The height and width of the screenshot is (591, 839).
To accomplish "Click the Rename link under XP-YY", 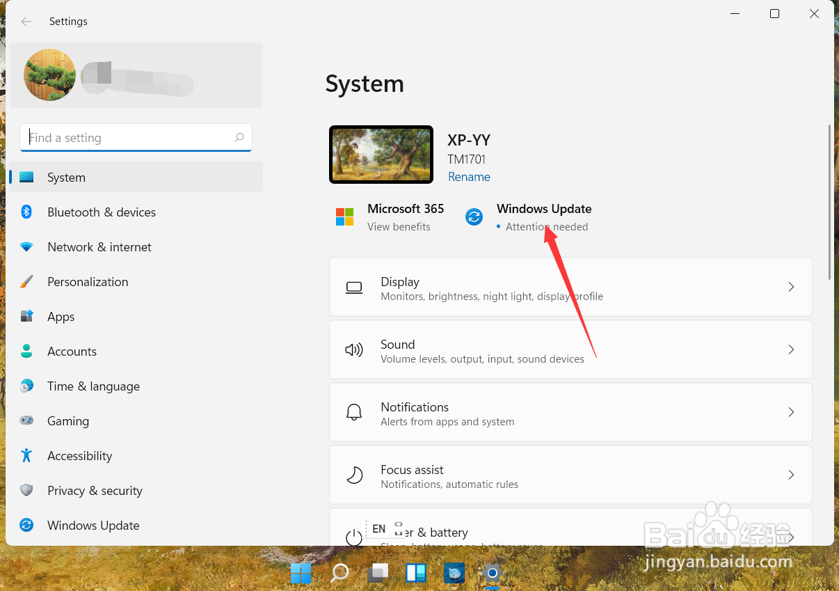I will 469,177.
